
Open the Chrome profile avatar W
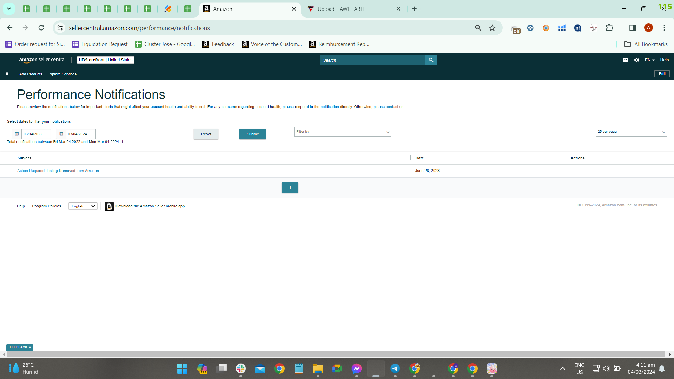pos(648,28)
